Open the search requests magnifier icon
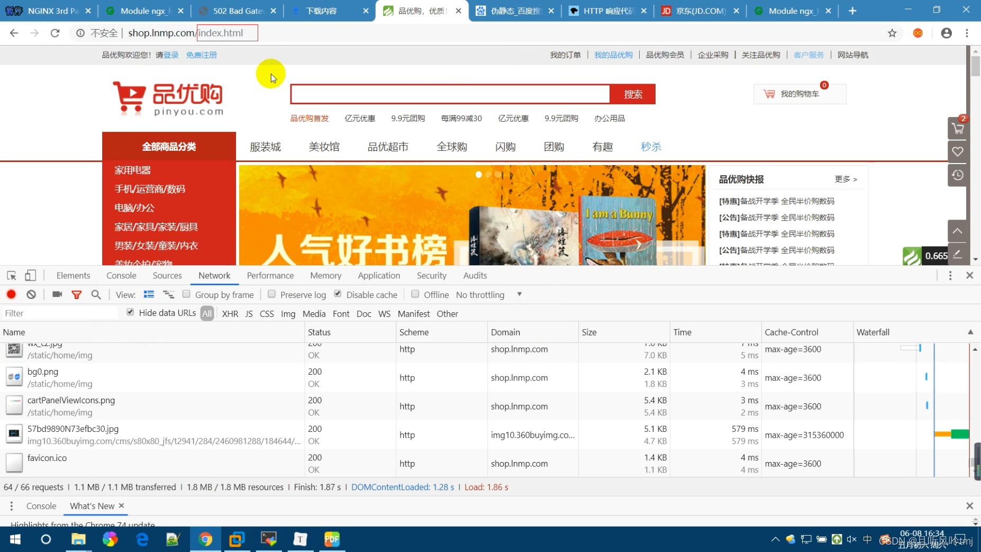The height and width of the screenshot is (552, 981). point(96,294)
